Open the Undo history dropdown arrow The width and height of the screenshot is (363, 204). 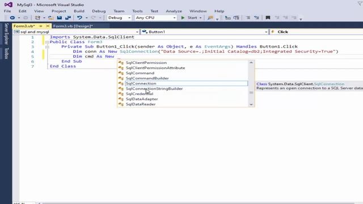(x=87, y=18)
